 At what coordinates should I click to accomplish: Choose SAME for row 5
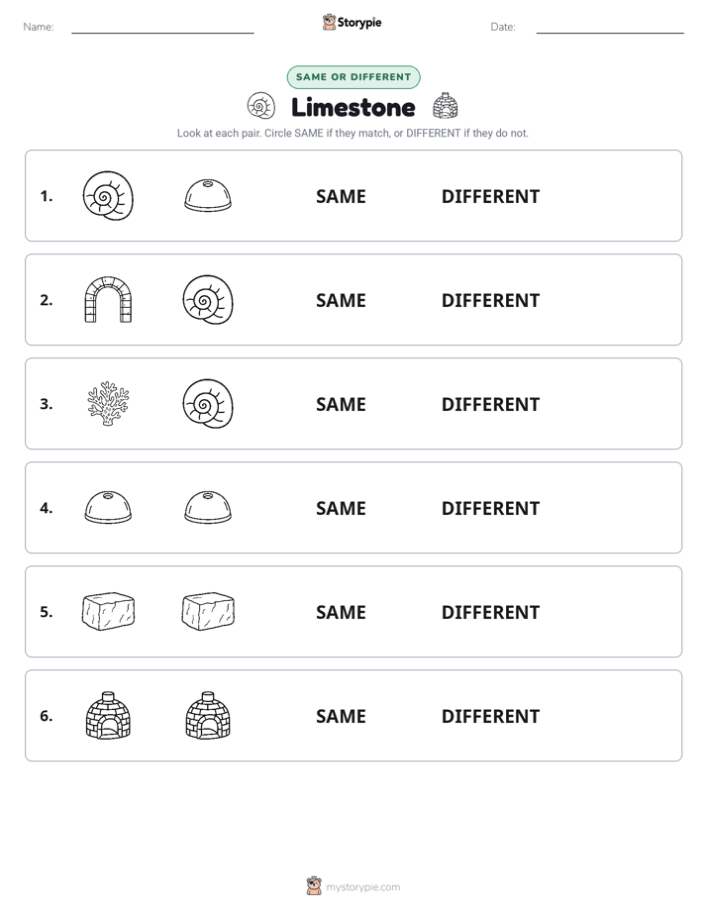tap(341, 612)
